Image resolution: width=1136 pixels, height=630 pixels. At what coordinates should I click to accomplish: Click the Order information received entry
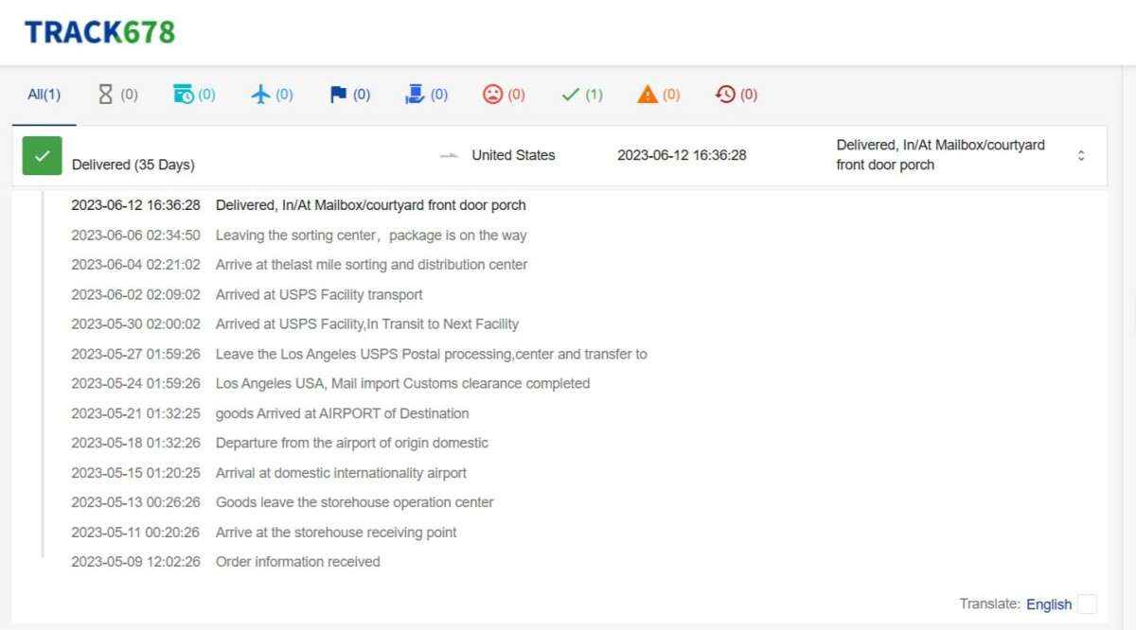tap(297, 562)
